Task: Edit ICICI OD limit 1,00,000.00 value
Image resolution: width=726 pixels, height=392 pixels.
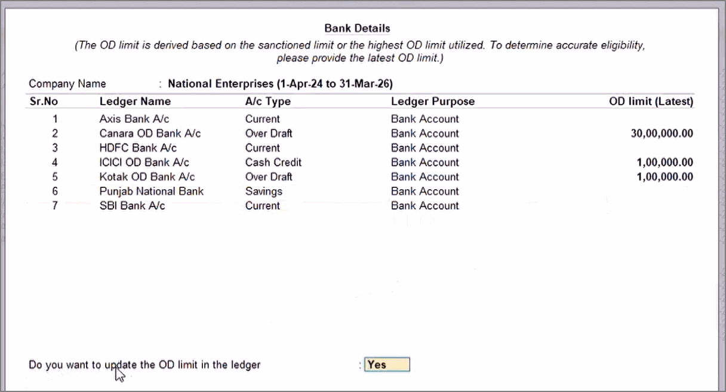Action: tap(665, 162)
